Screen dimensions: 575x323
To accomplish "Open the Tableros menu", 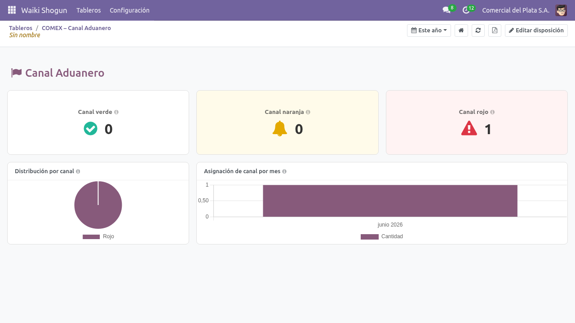I will (x=88, y=10).
